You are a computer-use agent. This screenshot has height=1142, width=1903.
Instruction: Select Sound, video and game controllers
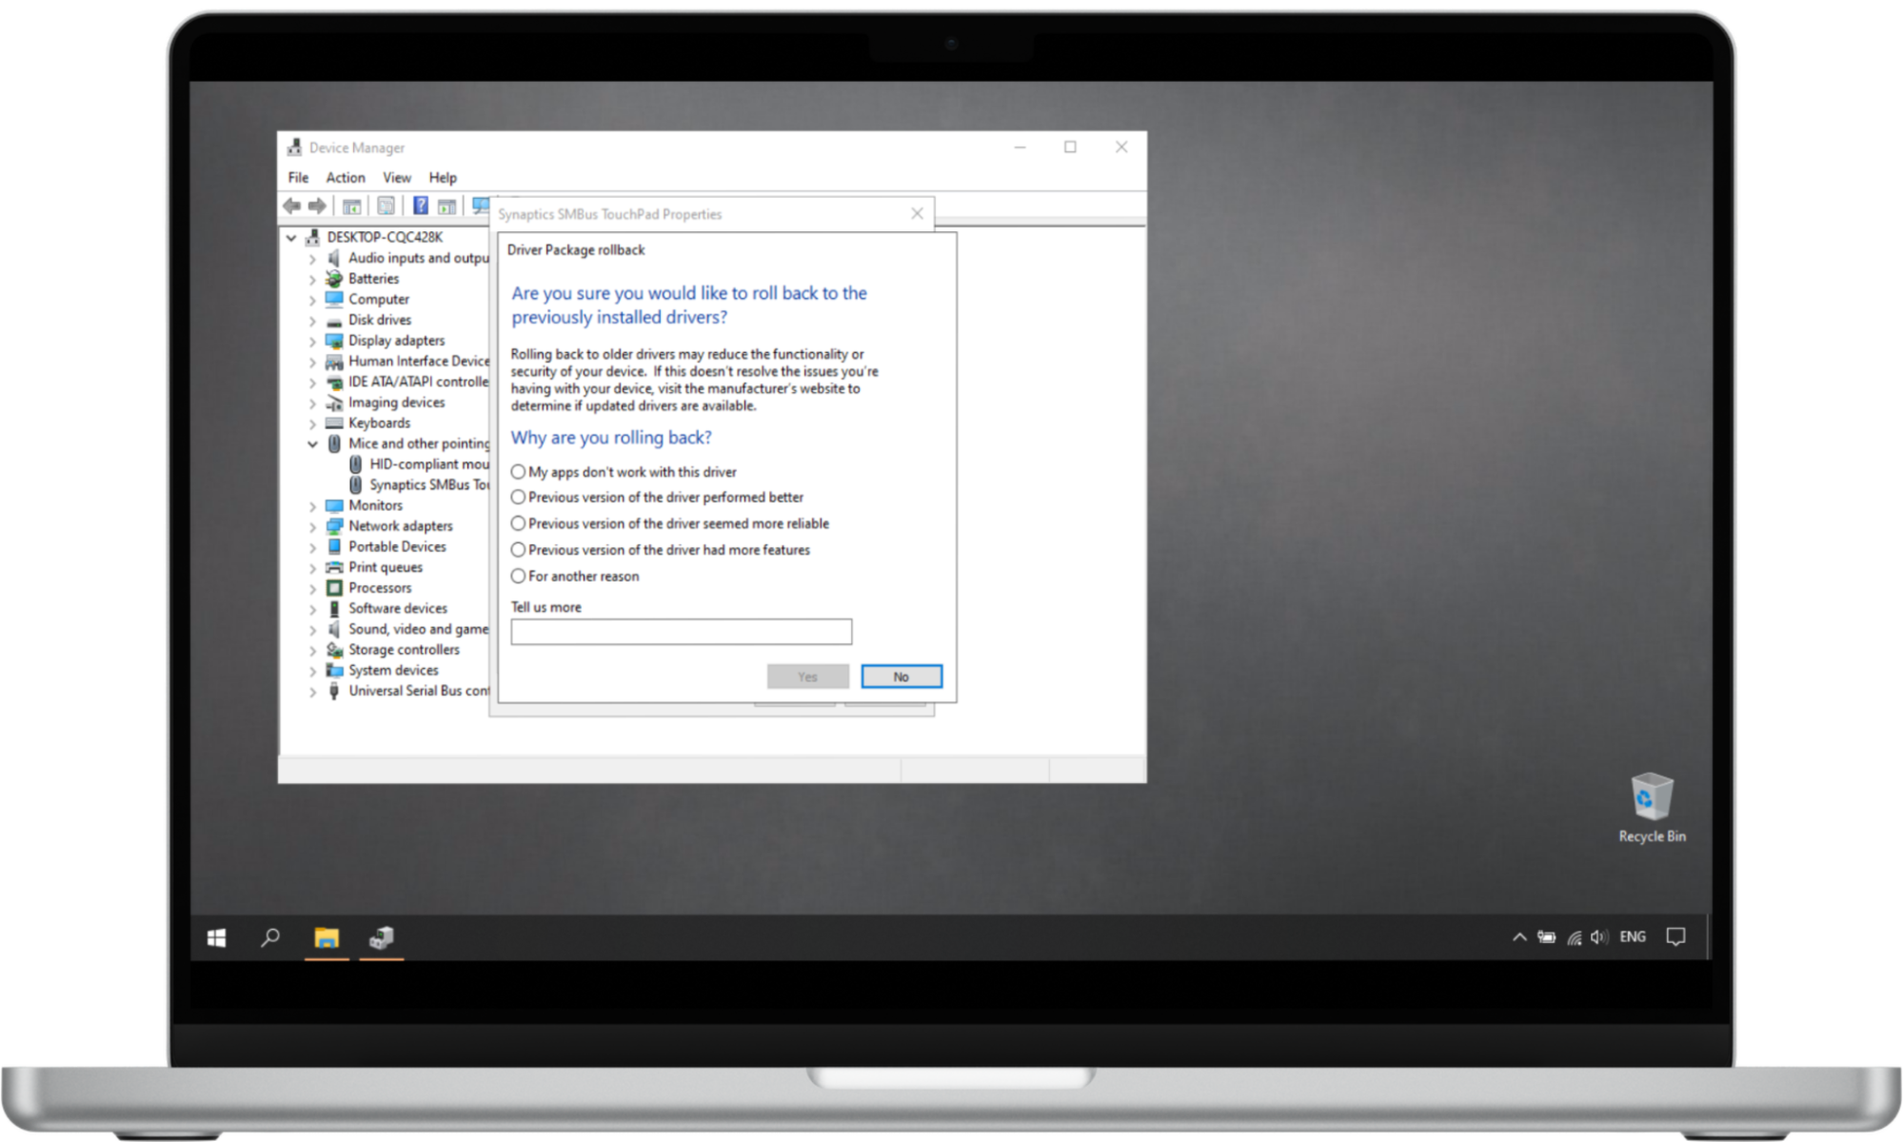click(418, 630)
